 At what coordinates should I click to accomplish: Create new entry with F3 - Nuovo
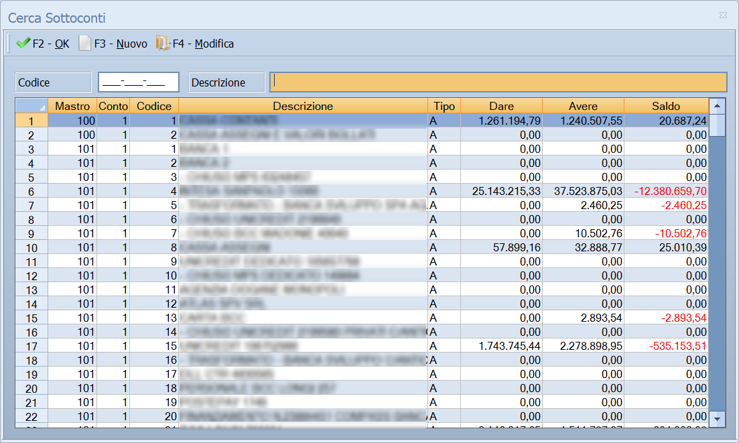[113, 44]
